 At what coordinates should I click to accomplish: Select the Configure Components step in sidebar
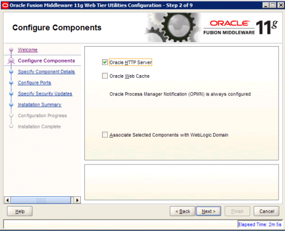(46, 61)
